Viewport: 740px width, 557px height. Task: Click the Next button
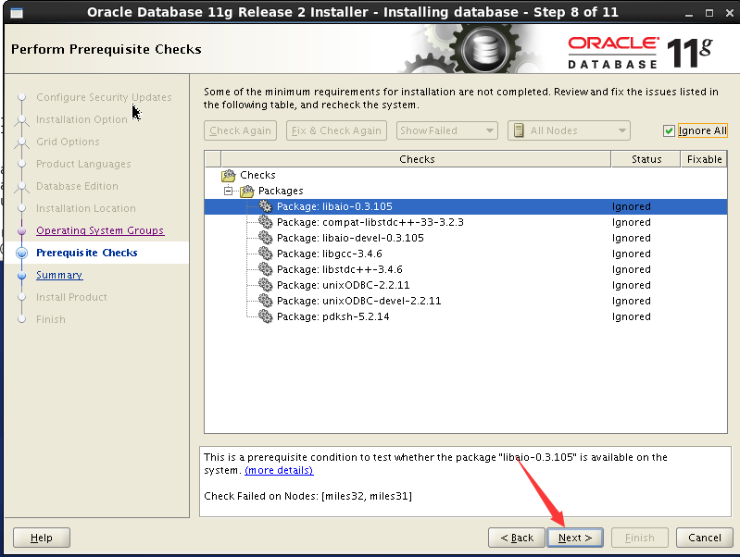point(575,538)
